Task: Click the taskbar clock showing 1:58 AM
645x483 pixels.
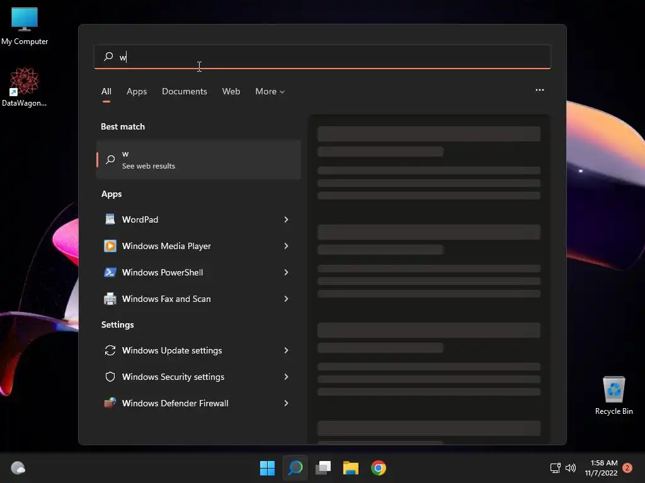Action: [x=602, y=468]
